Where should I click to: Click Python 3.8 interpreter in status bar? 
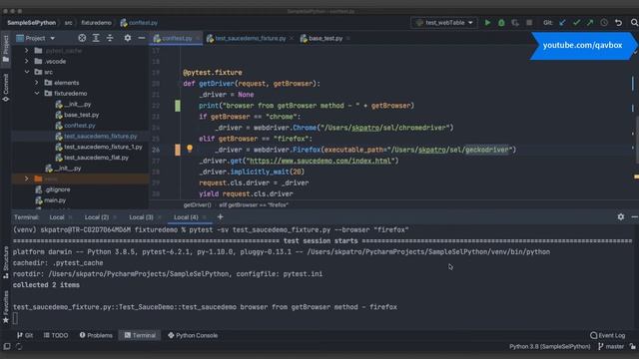click(x=550, y=346)
